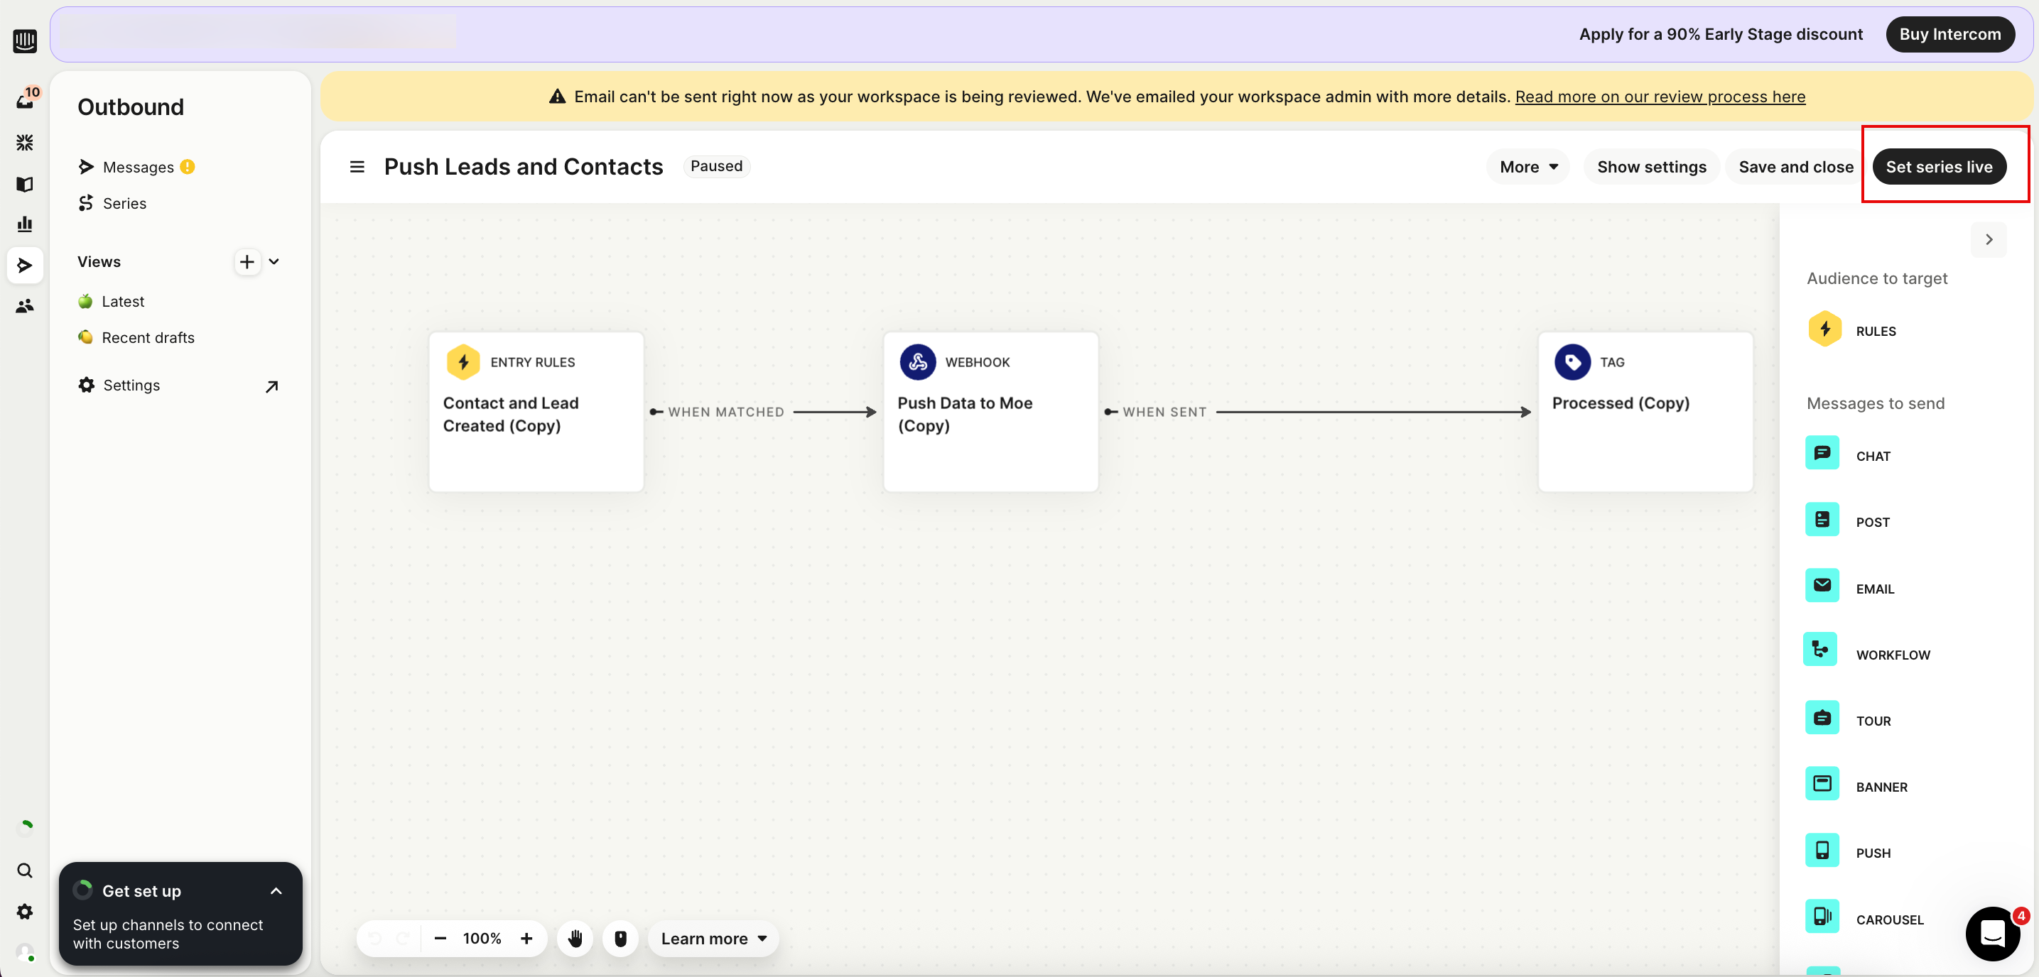2039x977 pixels.
Task: Select the Outbound paper plane sidebar icon
Action: 25,265
